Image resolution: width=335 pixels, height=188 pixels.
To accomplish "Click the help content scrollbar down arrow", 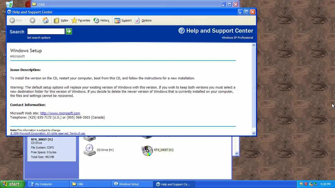I will pyautogui.click(x=254, y=133).
